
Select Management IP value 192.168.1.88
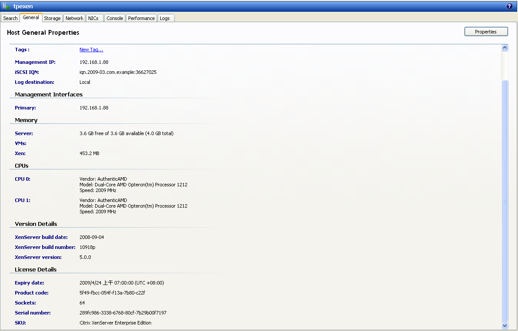pyautogui.click(x=94, y=62)
